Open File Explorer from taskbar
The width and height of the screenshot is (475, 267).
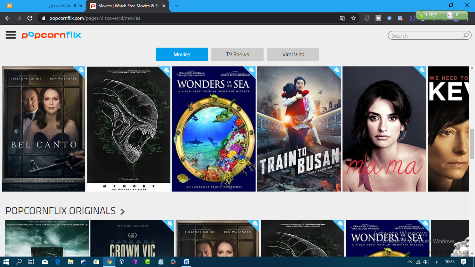(x=71, y=262)
